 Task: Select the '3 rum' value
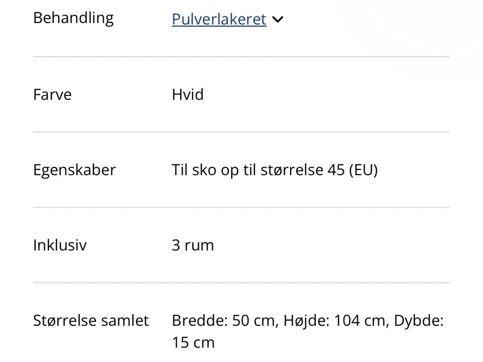point(192,245)
